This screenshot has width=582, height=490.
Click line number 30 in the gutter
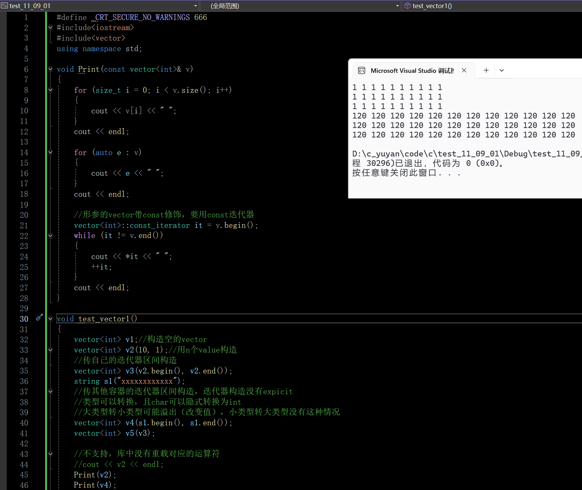click(24, 319)
